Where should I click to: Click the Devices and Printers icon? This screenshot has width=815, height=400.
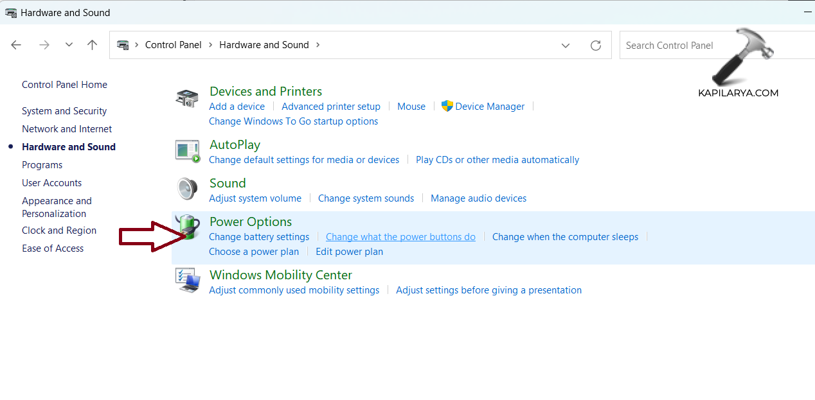tap(188, 98)
